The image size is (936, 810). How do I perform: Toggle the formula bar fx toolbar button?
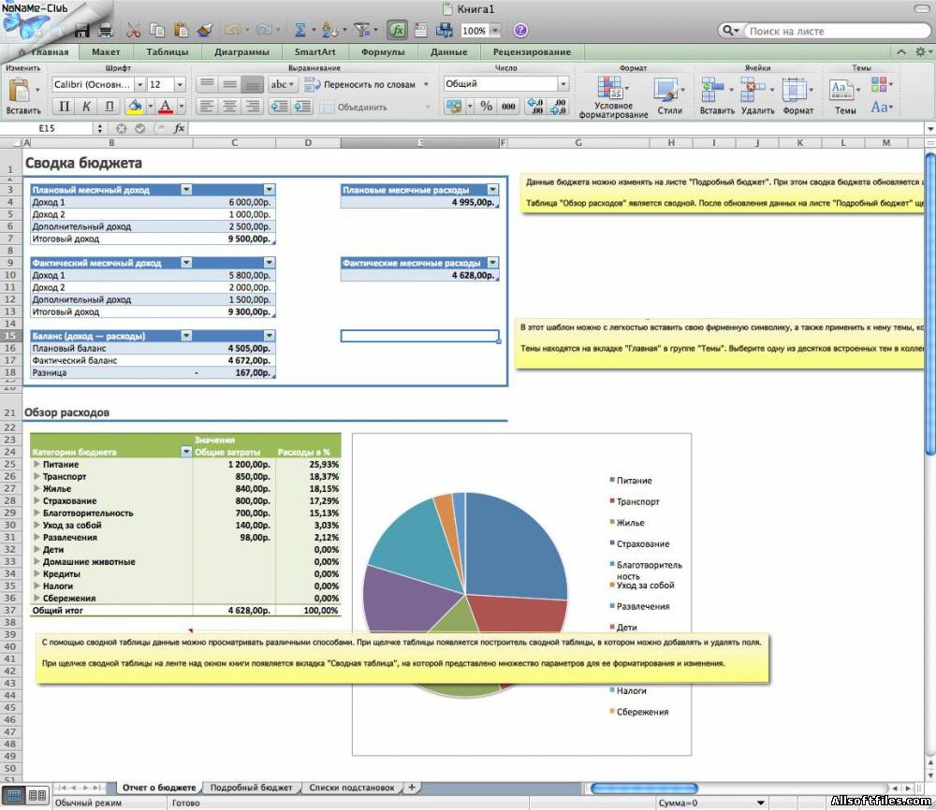coord(397,30)
